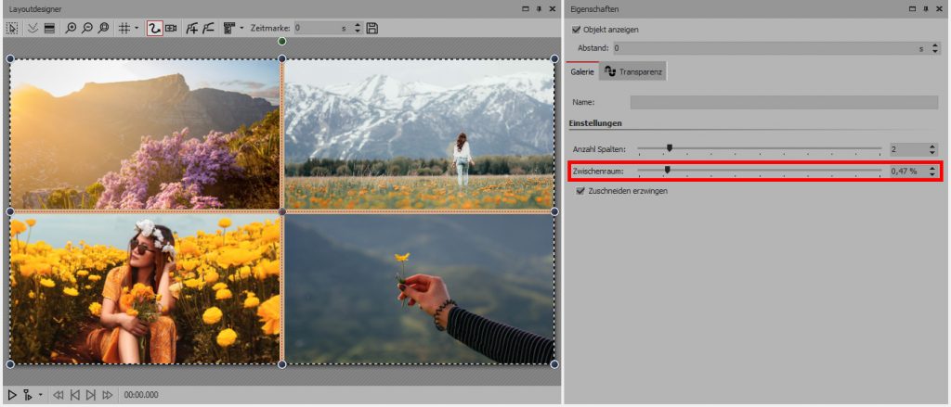
Task: Switch to the Transparenz tab
Action: pyautogui.click(x=633, y=71)
